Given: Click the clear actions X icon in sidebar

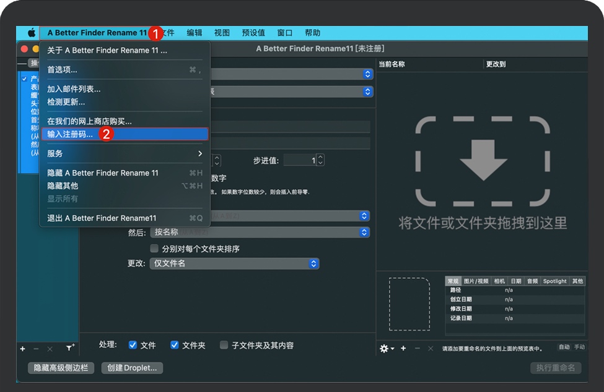Looking at the screenshot, I should pyautogui.click(x=50, y=349).
